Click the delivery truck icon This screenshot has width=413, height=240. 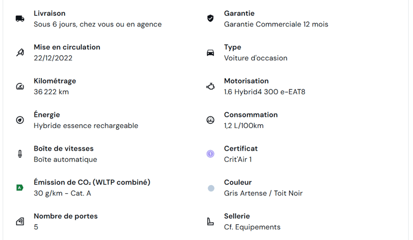pos(20,19)
